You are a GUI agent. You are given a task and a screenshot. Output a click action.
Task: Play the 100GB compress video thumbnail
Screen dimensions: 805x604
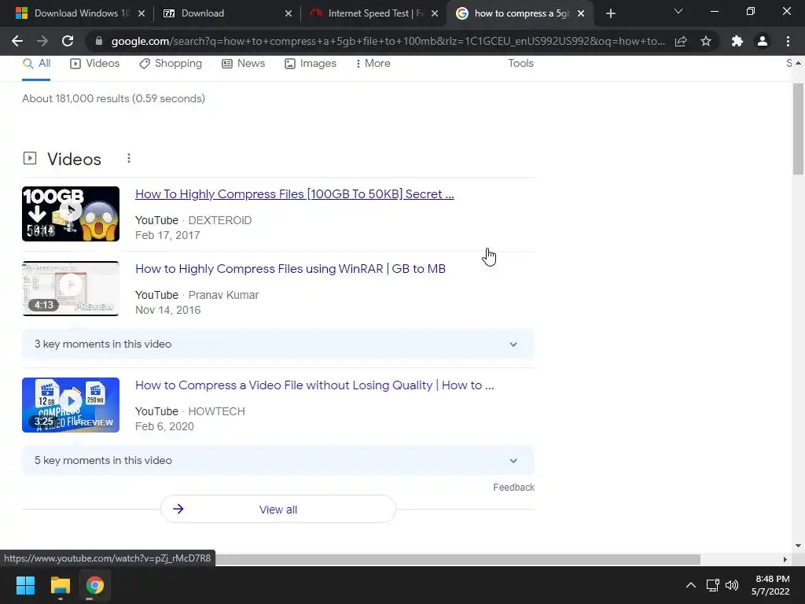pyautogui.click(x=71, y=214)
